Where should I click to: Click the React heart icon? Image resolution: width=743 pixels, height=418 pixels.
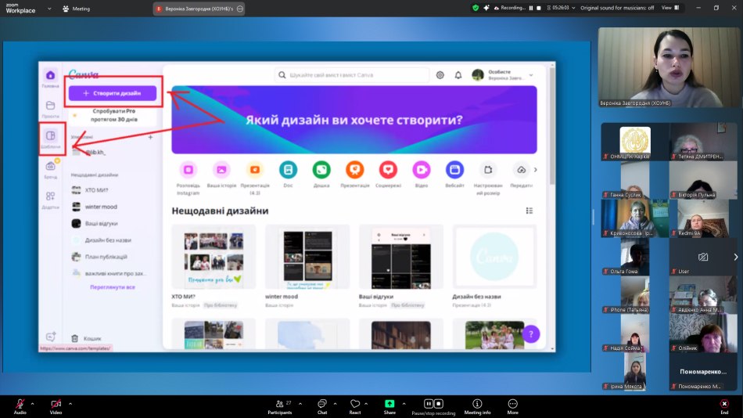click(x=355, y=405)
